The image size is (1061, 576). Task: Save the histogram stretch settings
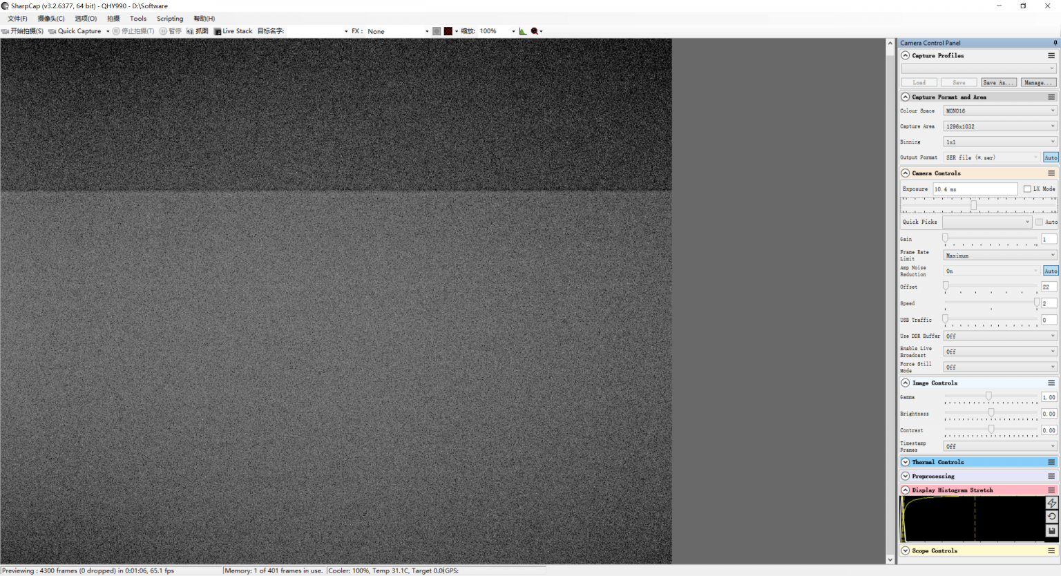click(x=1051, y=531)
